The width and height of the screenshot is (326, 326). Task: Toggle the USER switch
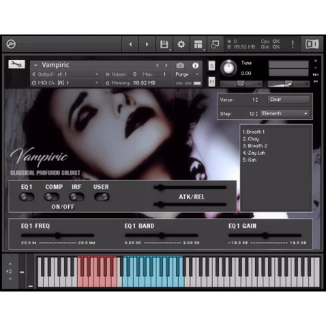102,197
